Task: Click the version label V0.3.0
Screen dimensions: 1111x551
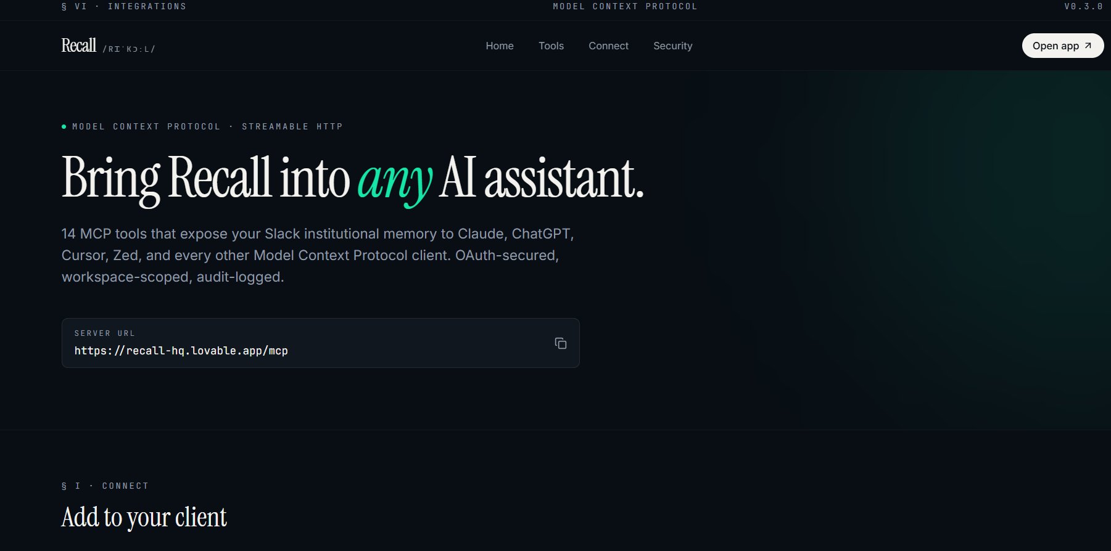Action: click(1083, 6)
